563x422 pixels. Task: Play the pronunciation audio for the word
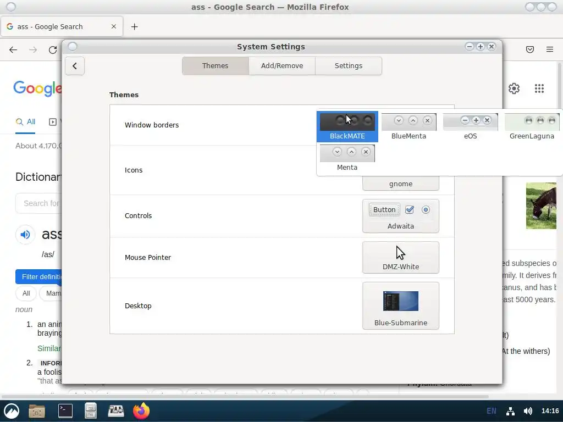coord(25,235)
